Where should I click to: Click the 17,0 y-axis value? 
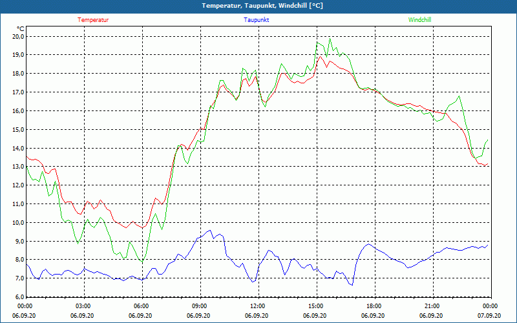[19, 92]
